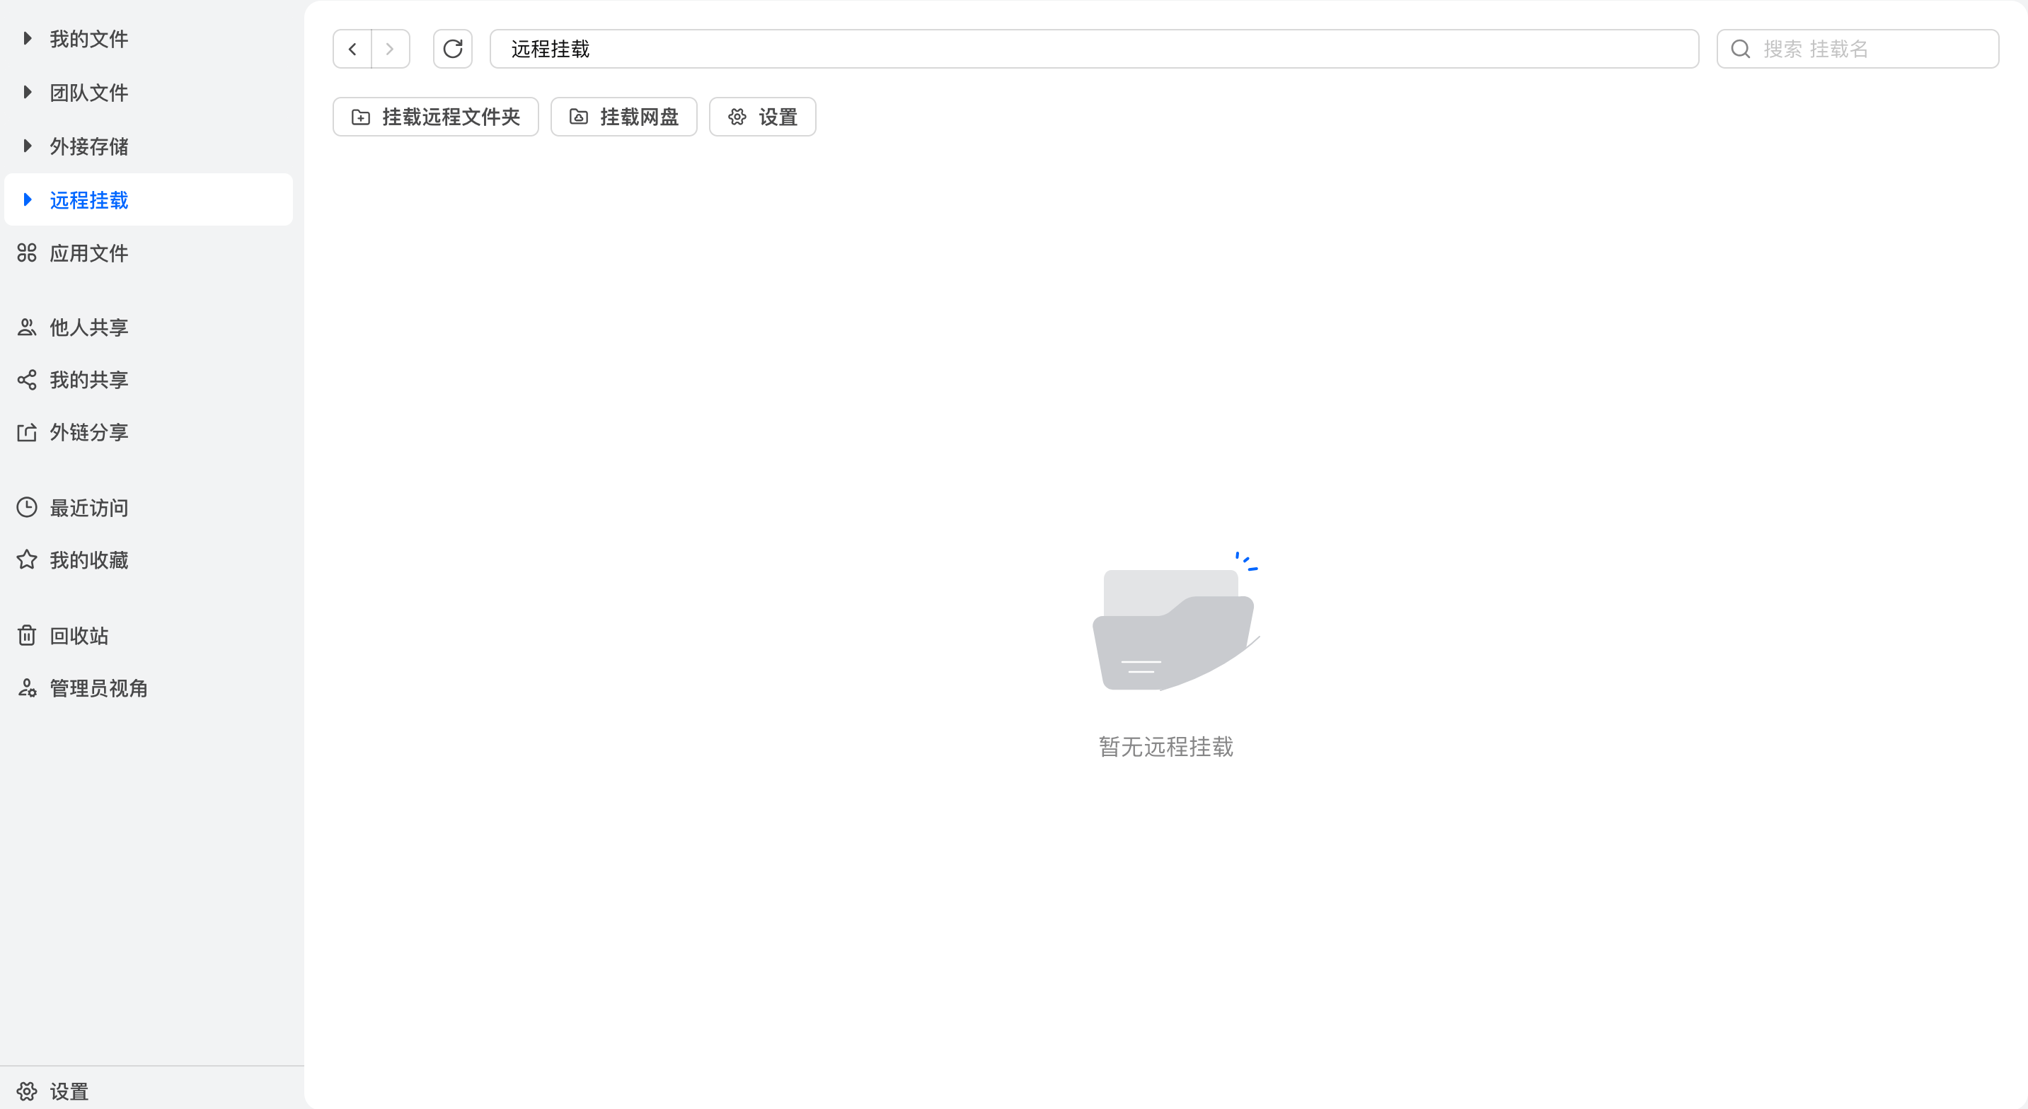Collapse the 远程挂载 sidebar entry
Viewport: 2028px width, 1109px height.
[27, 200]
